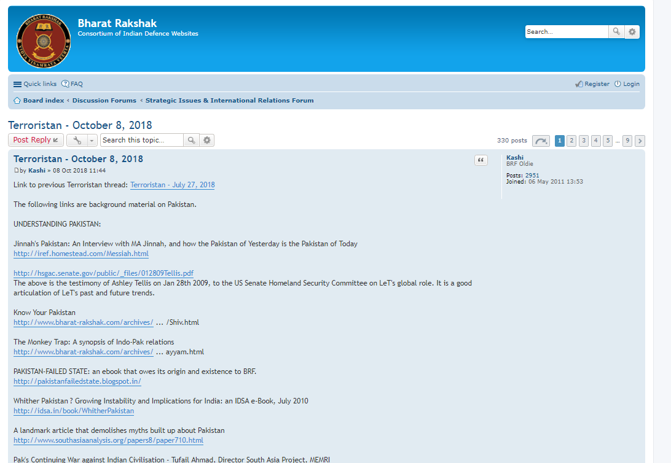Open advanced topic search gear icon
The height and width of the screenshot is (463, 671).
(x=207, y=140)
